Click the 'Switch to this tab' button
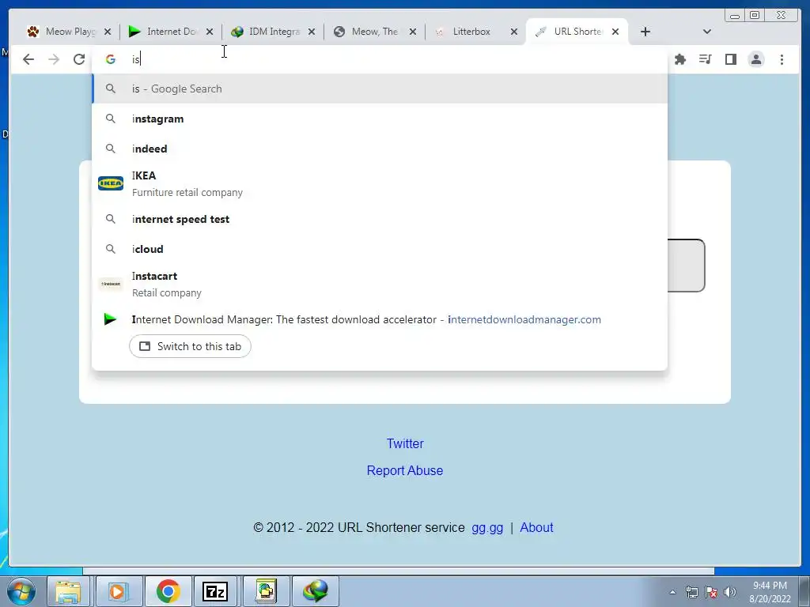 (x=190, y=346)
